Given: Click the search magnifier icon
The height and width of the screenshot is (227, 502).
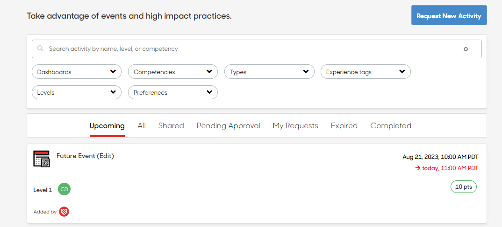Looking at the screenshot, I should coord(40,49).
